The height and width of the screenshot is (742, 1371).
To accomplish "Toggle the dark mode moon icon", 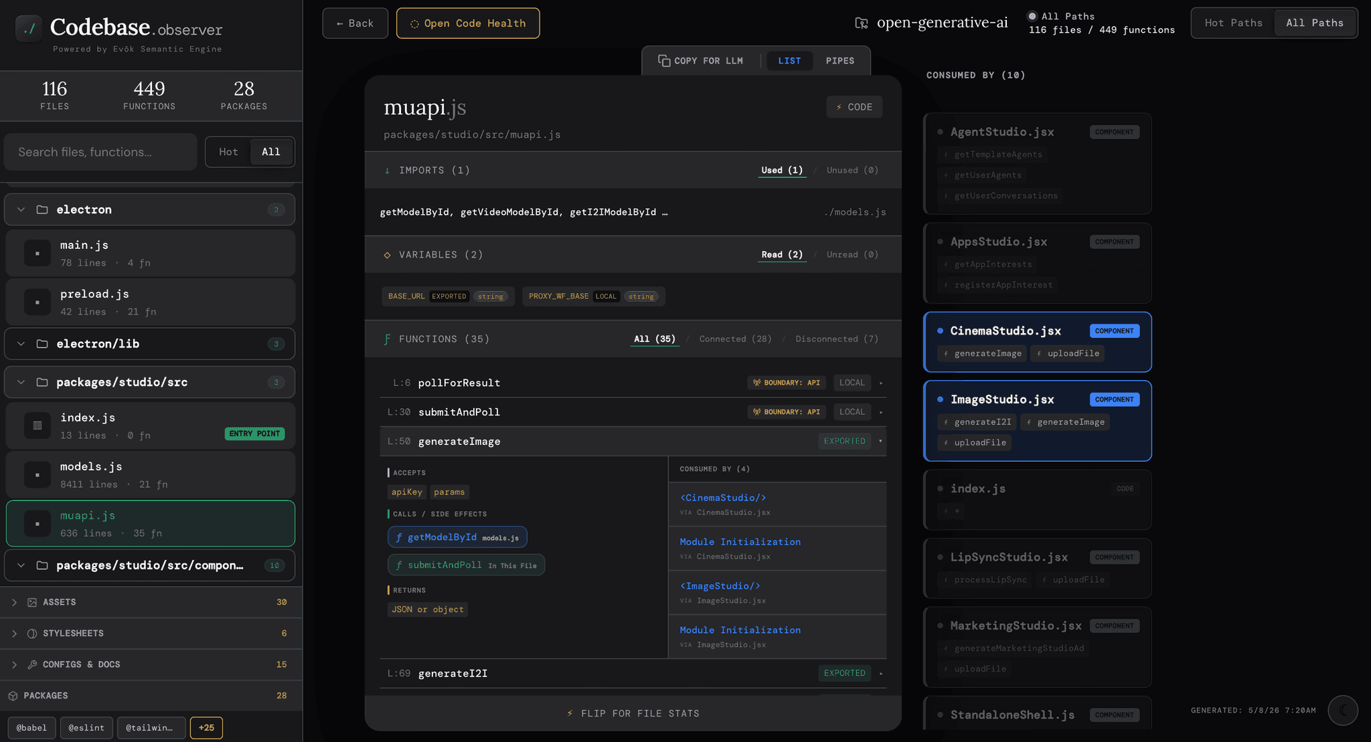I will tap(1343, 711).
